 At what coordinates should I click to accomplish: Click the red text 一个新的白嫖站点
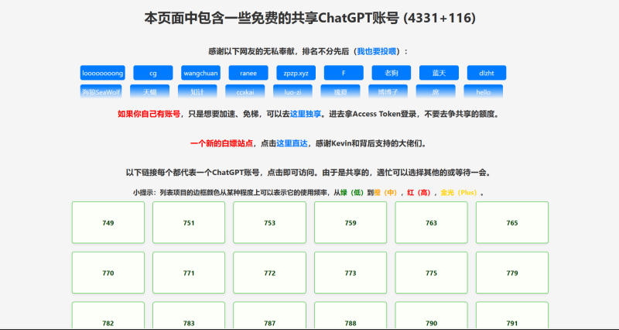[221, 143]
